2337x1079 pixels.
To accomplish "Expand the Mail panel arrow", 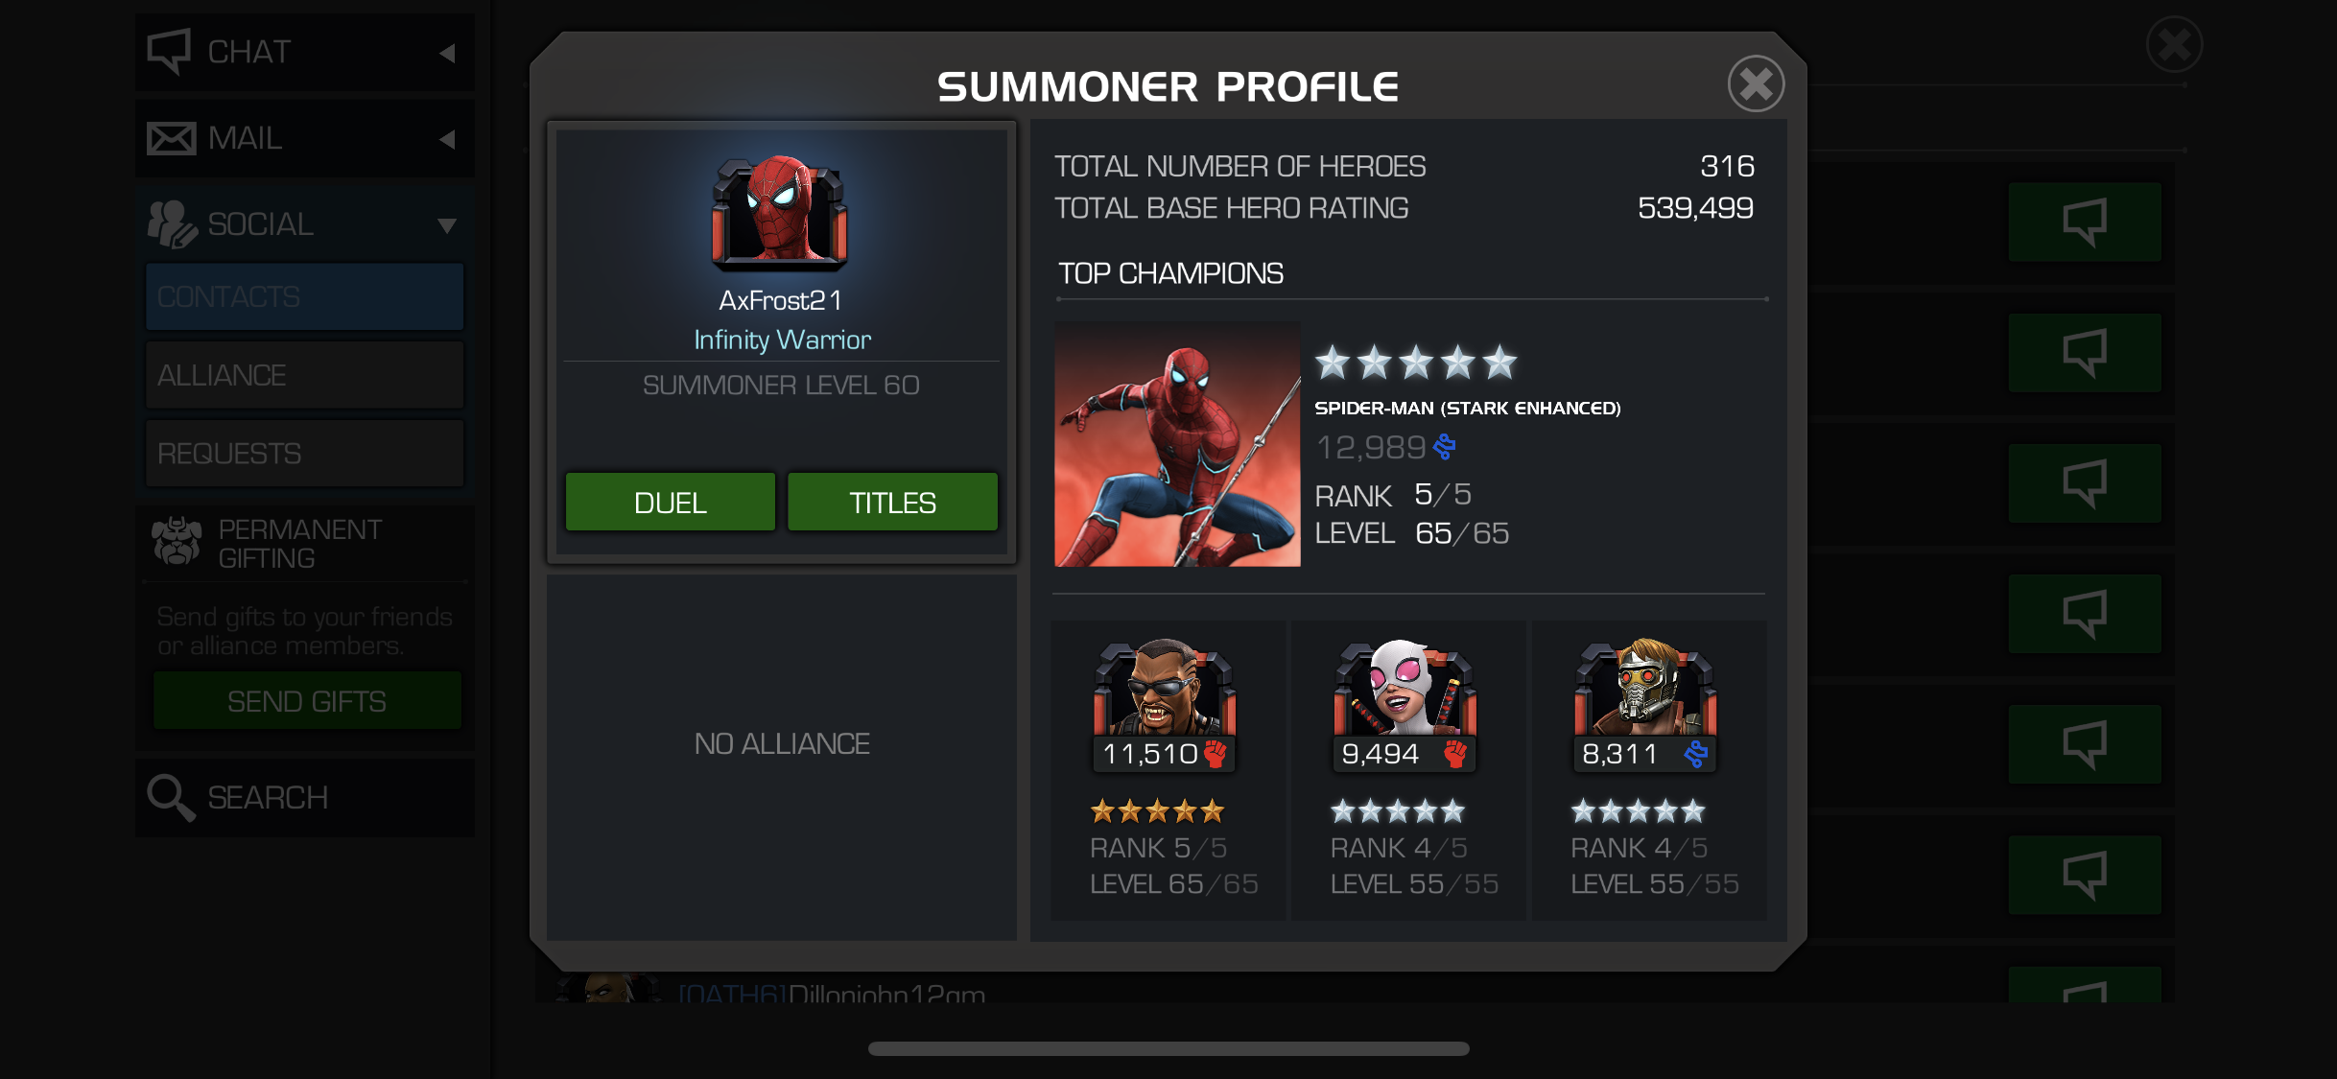I will tap(447, 139).
